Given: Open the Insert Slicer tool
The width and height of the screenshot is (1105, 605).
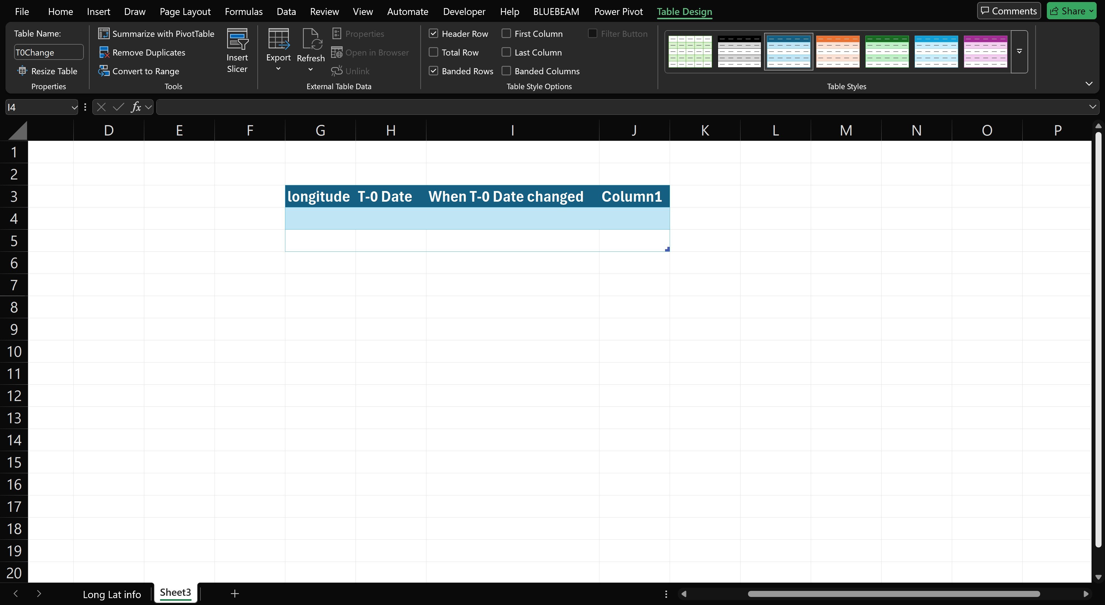Looking at the screenshot, I should [237, 51].
